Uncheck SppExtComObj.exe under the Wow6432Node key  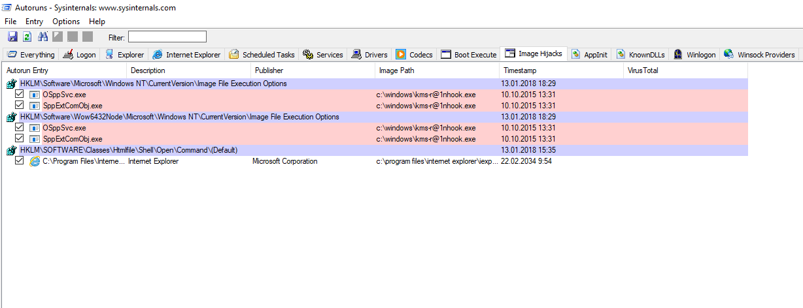point(20,139)
